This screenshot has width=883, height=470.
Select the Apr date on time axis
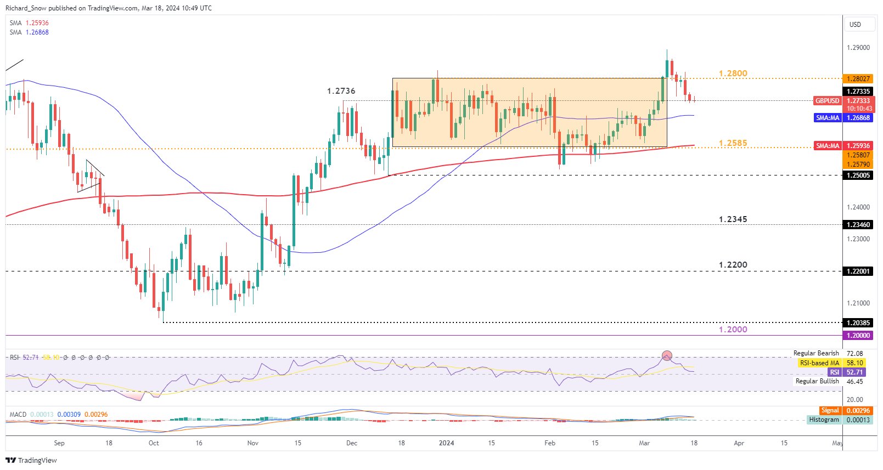(739, 443)
